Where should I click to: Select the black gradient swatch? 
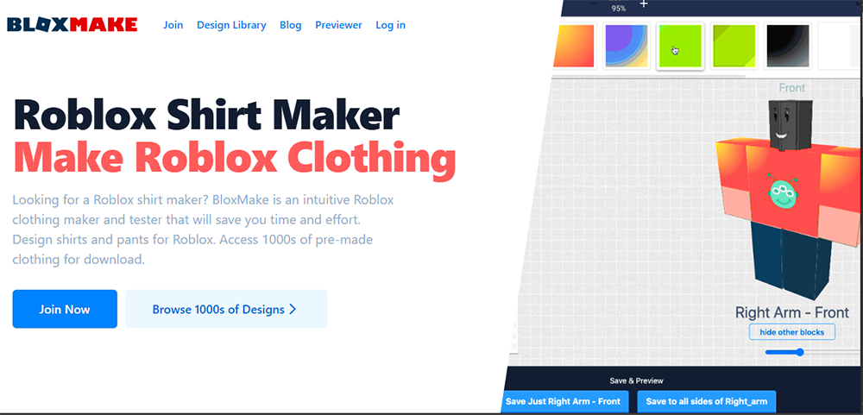click(788, 47)
